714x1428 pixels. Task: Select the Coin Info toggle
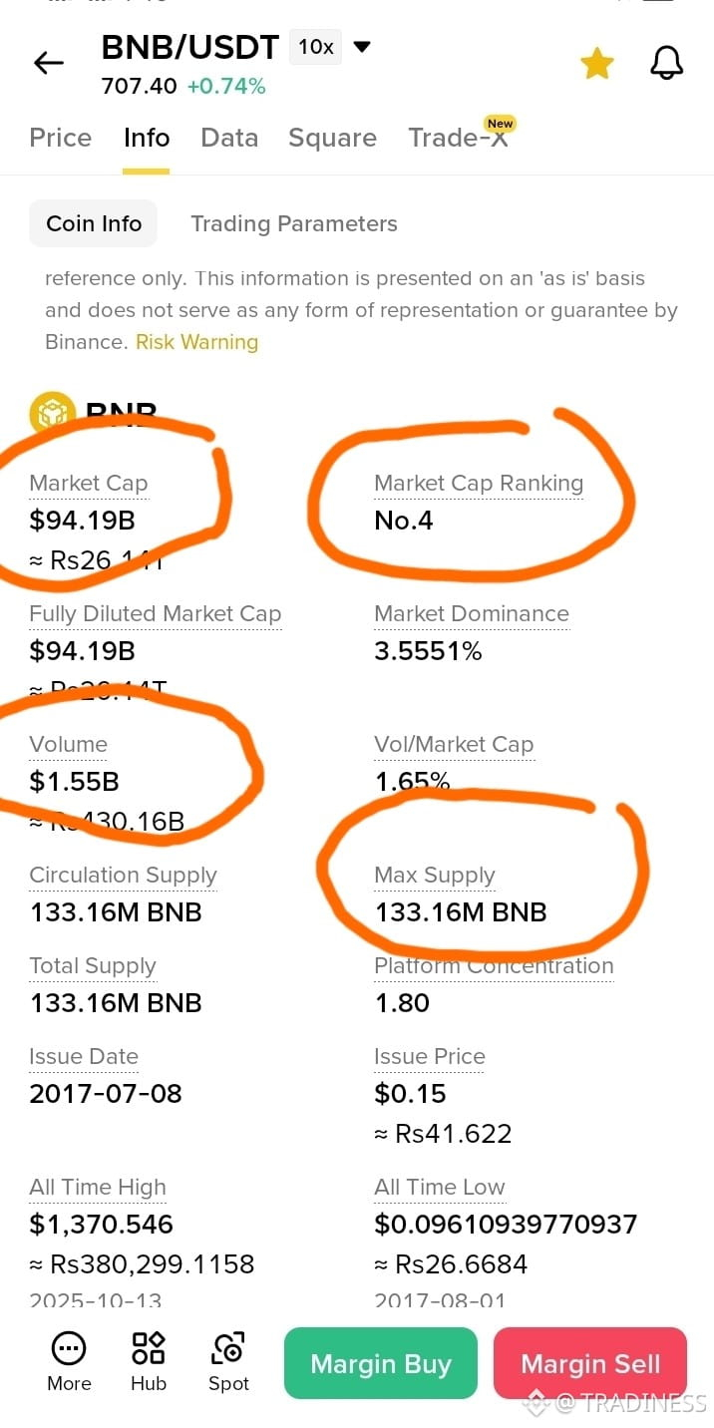pos(94,223)
